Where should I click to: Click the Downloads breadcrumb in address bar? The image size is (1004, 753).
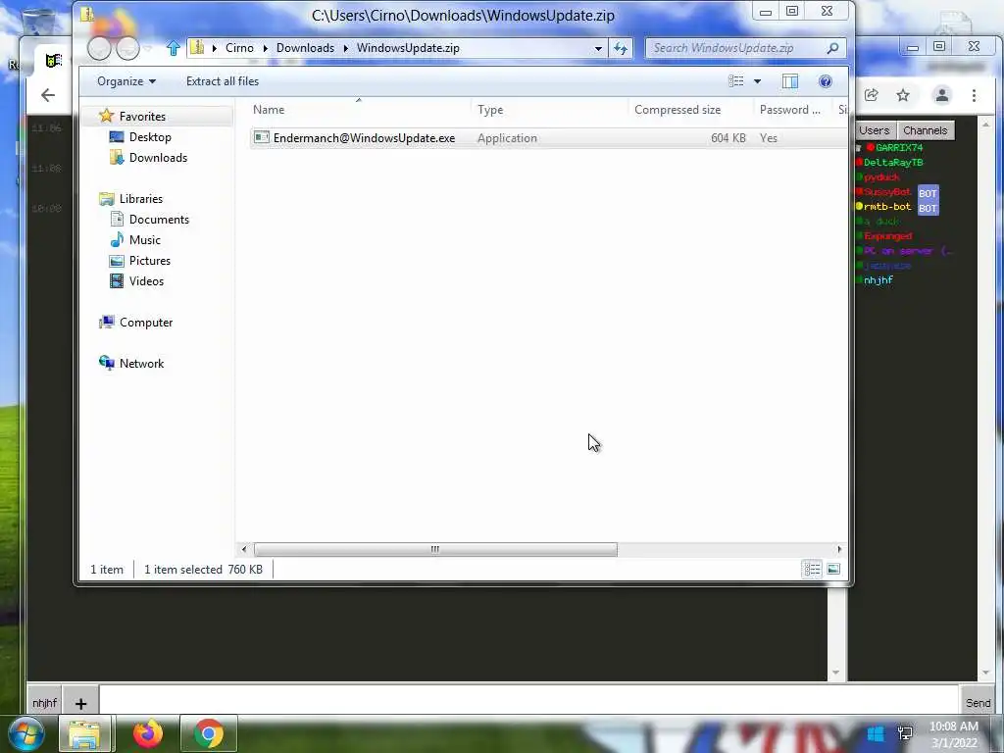306,48
